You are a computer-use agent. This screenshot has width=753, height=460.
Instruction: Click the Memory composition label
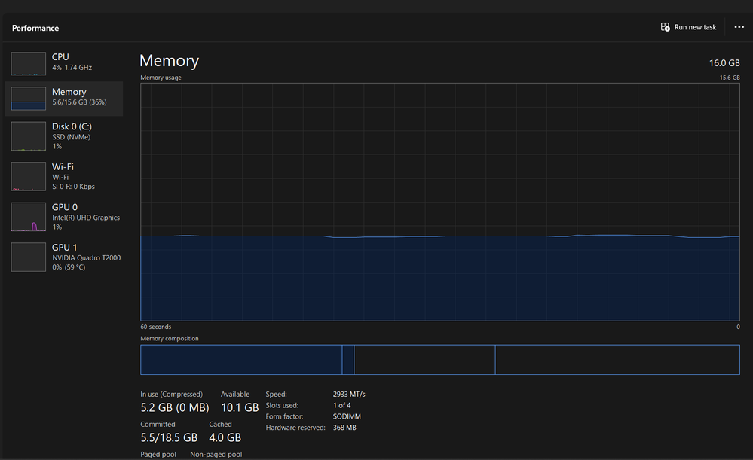click(x=170, y=339)
